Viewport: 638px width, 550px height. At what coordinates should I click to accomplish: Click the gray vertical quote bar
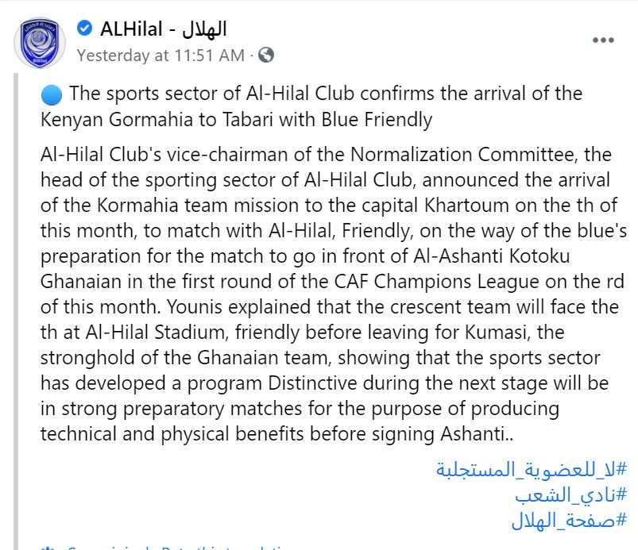pos(16,311)
